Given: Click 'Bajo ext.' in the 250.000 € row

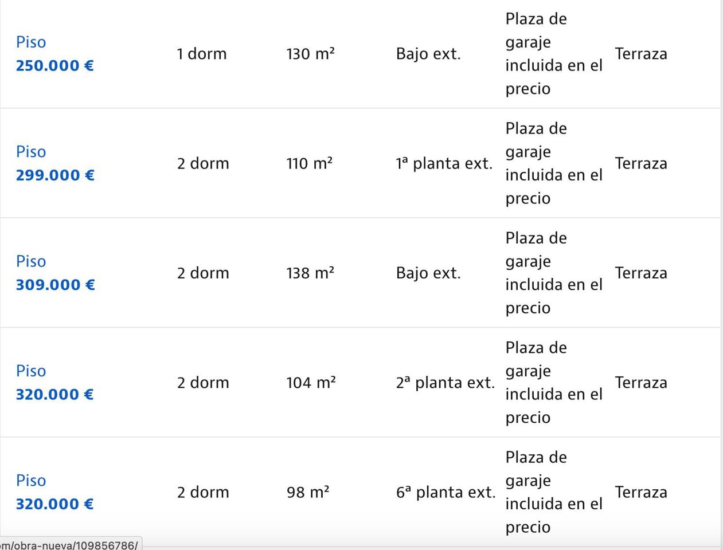Looking at the screenshot, I should 428,54.
